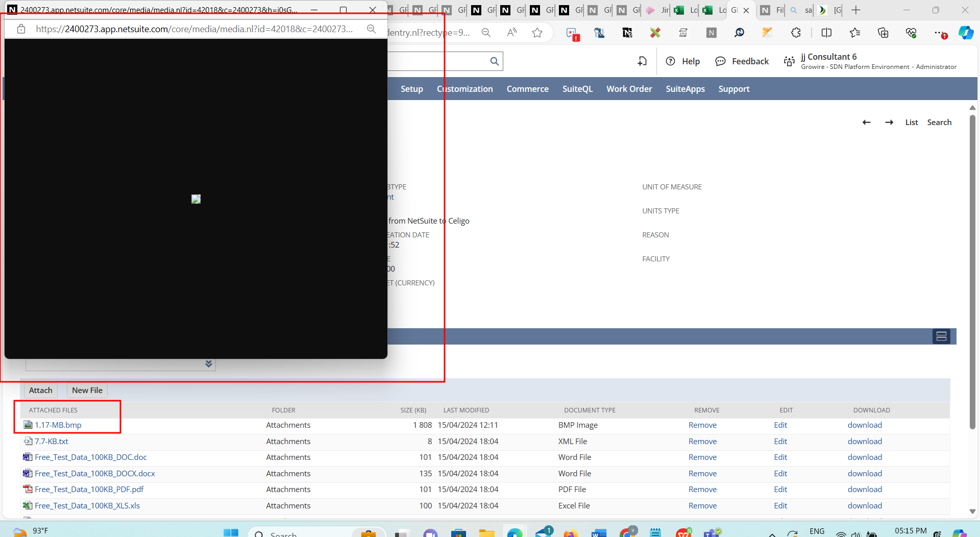Open the SuiteApps menu

[685, 89]
